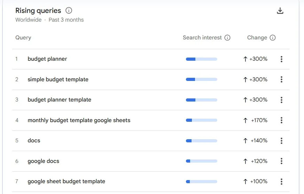Click +300% change for simple budget template
The width and height of the screenshot is (304, 194).
(x=258, y=80)
